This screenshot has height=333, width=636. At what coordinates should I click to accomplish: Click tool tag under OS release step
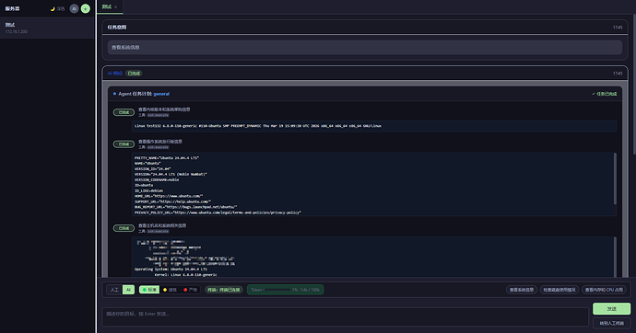pos(158,147)
